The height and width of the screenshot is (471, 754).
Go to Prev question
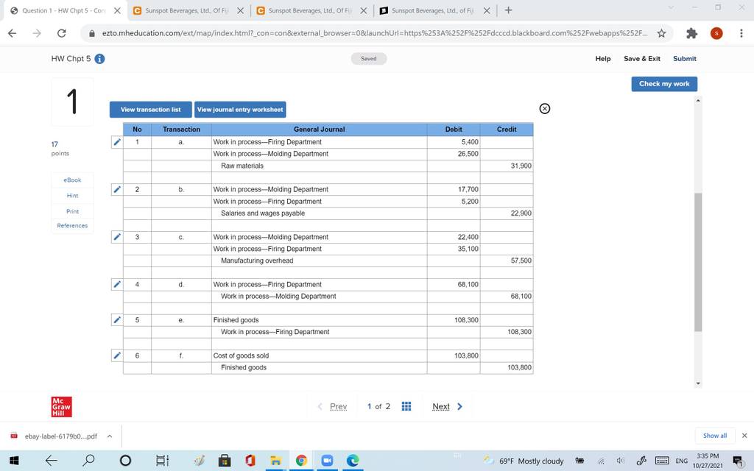pos(333,406)
